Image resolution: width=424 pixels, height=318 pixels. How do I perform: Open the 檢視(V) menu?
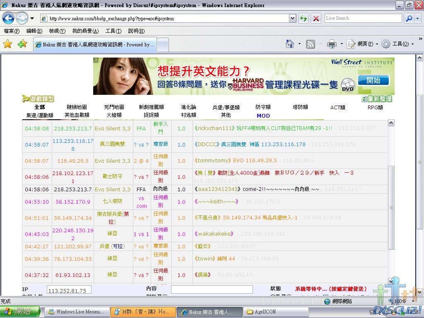pyautogui.click(x=57, y=31)
